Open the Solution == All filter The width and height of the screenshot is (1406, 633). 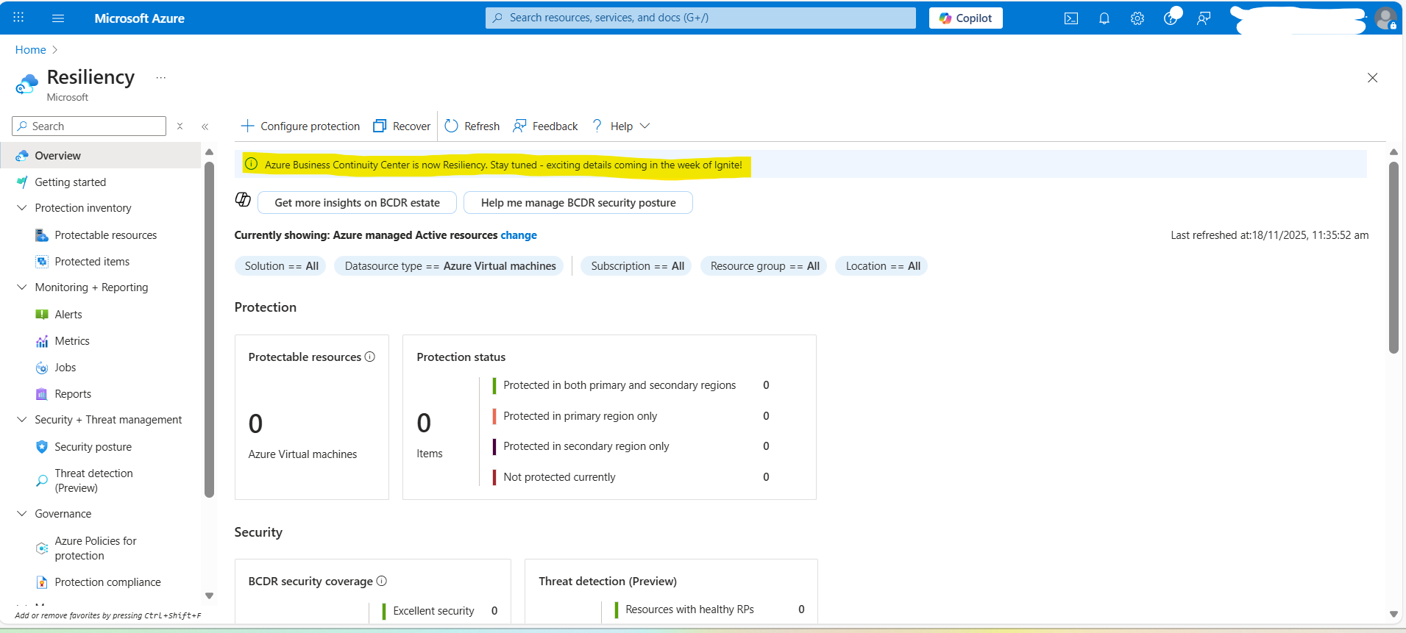[x=282, y=266]
